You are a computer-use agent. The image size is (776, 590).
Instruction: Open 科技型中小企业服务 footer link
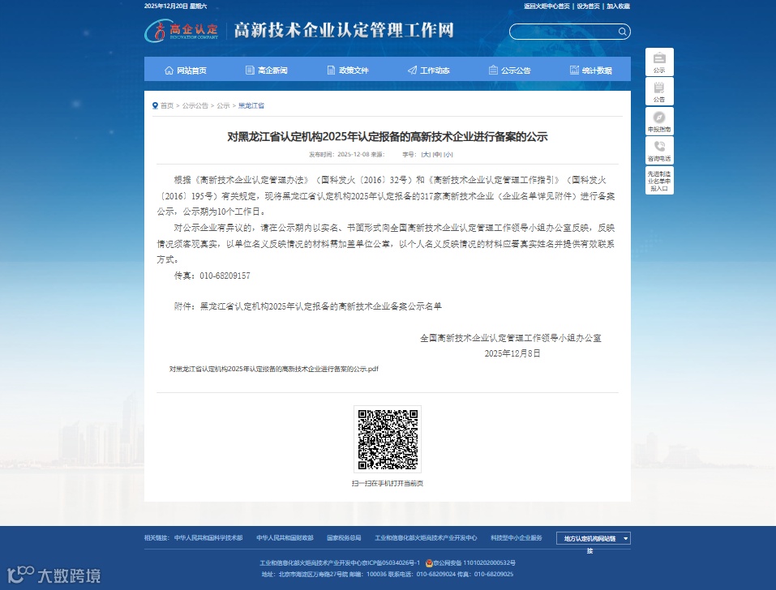[x=517, y=538]
